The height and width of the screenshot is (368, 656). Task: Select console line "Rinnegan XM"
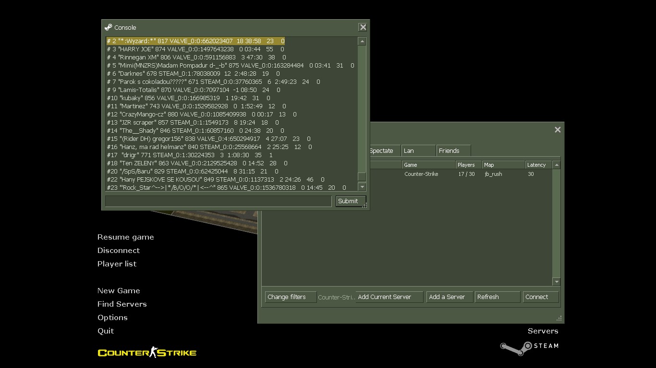196,57
